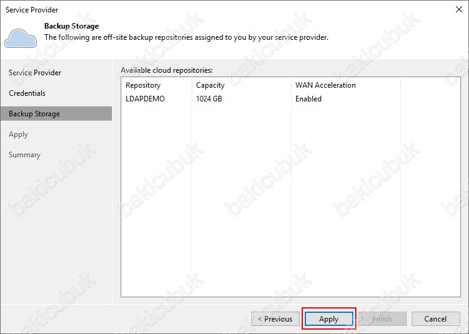Close the Service Provider dialog
Screen dimensions: 469x334
459,9
